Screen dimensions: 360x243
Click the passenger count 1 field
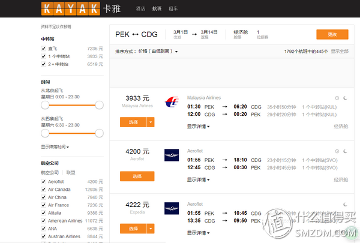[262, 34]
